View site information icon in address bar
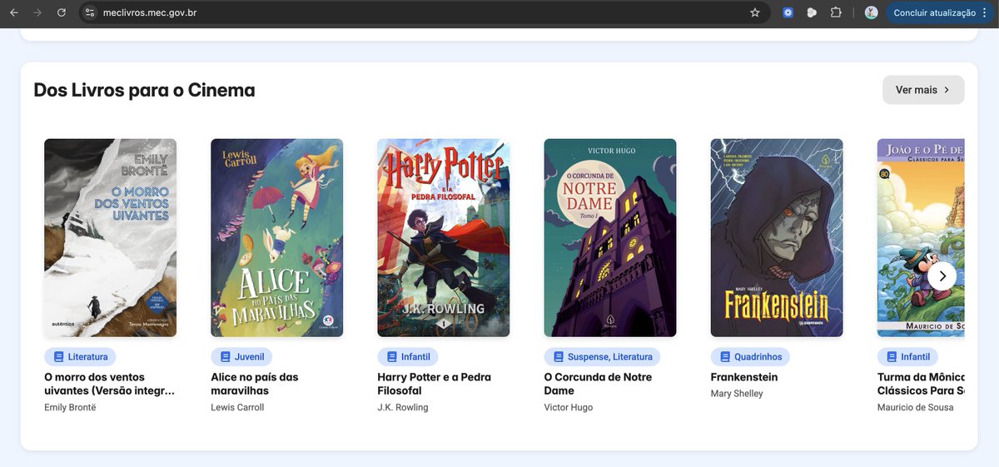 [90, 12]
